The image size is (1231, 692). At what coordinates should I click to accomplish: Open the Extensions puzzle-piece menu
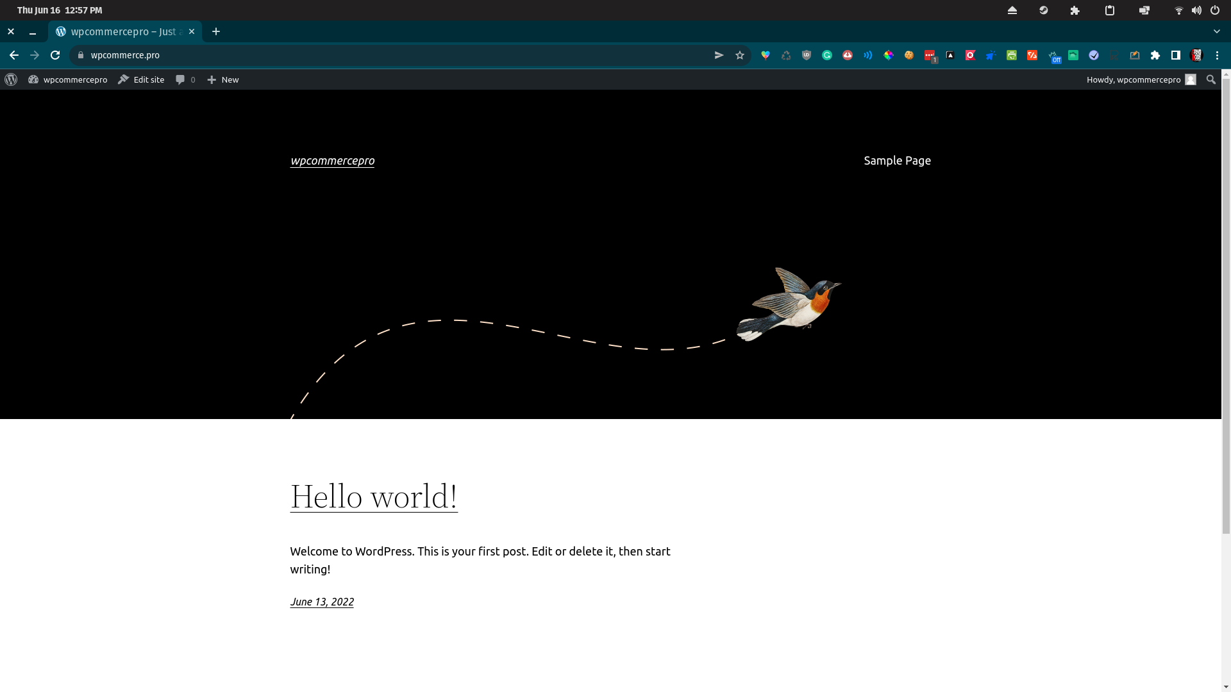pos(1155,55)
